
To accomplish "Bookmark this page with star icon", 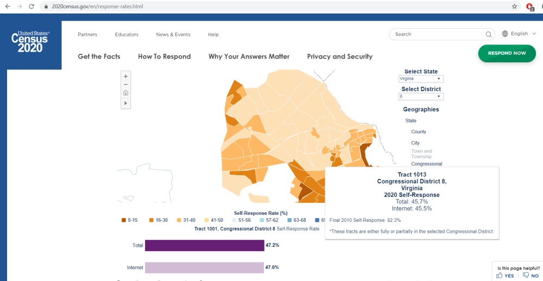I will coord(514,7).
